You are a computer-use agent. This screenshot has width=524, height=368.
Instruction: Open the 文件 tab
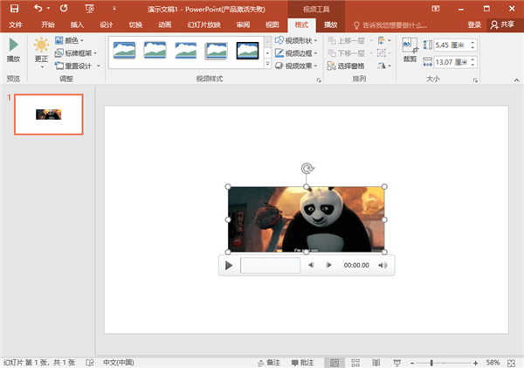pos(16,24)
